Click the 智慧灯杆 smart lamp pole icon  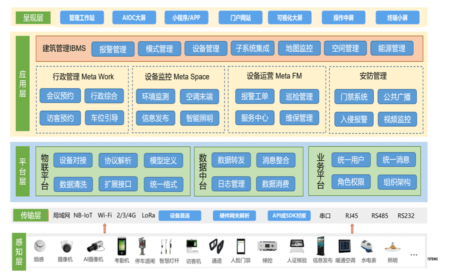(x=164, y=246)
